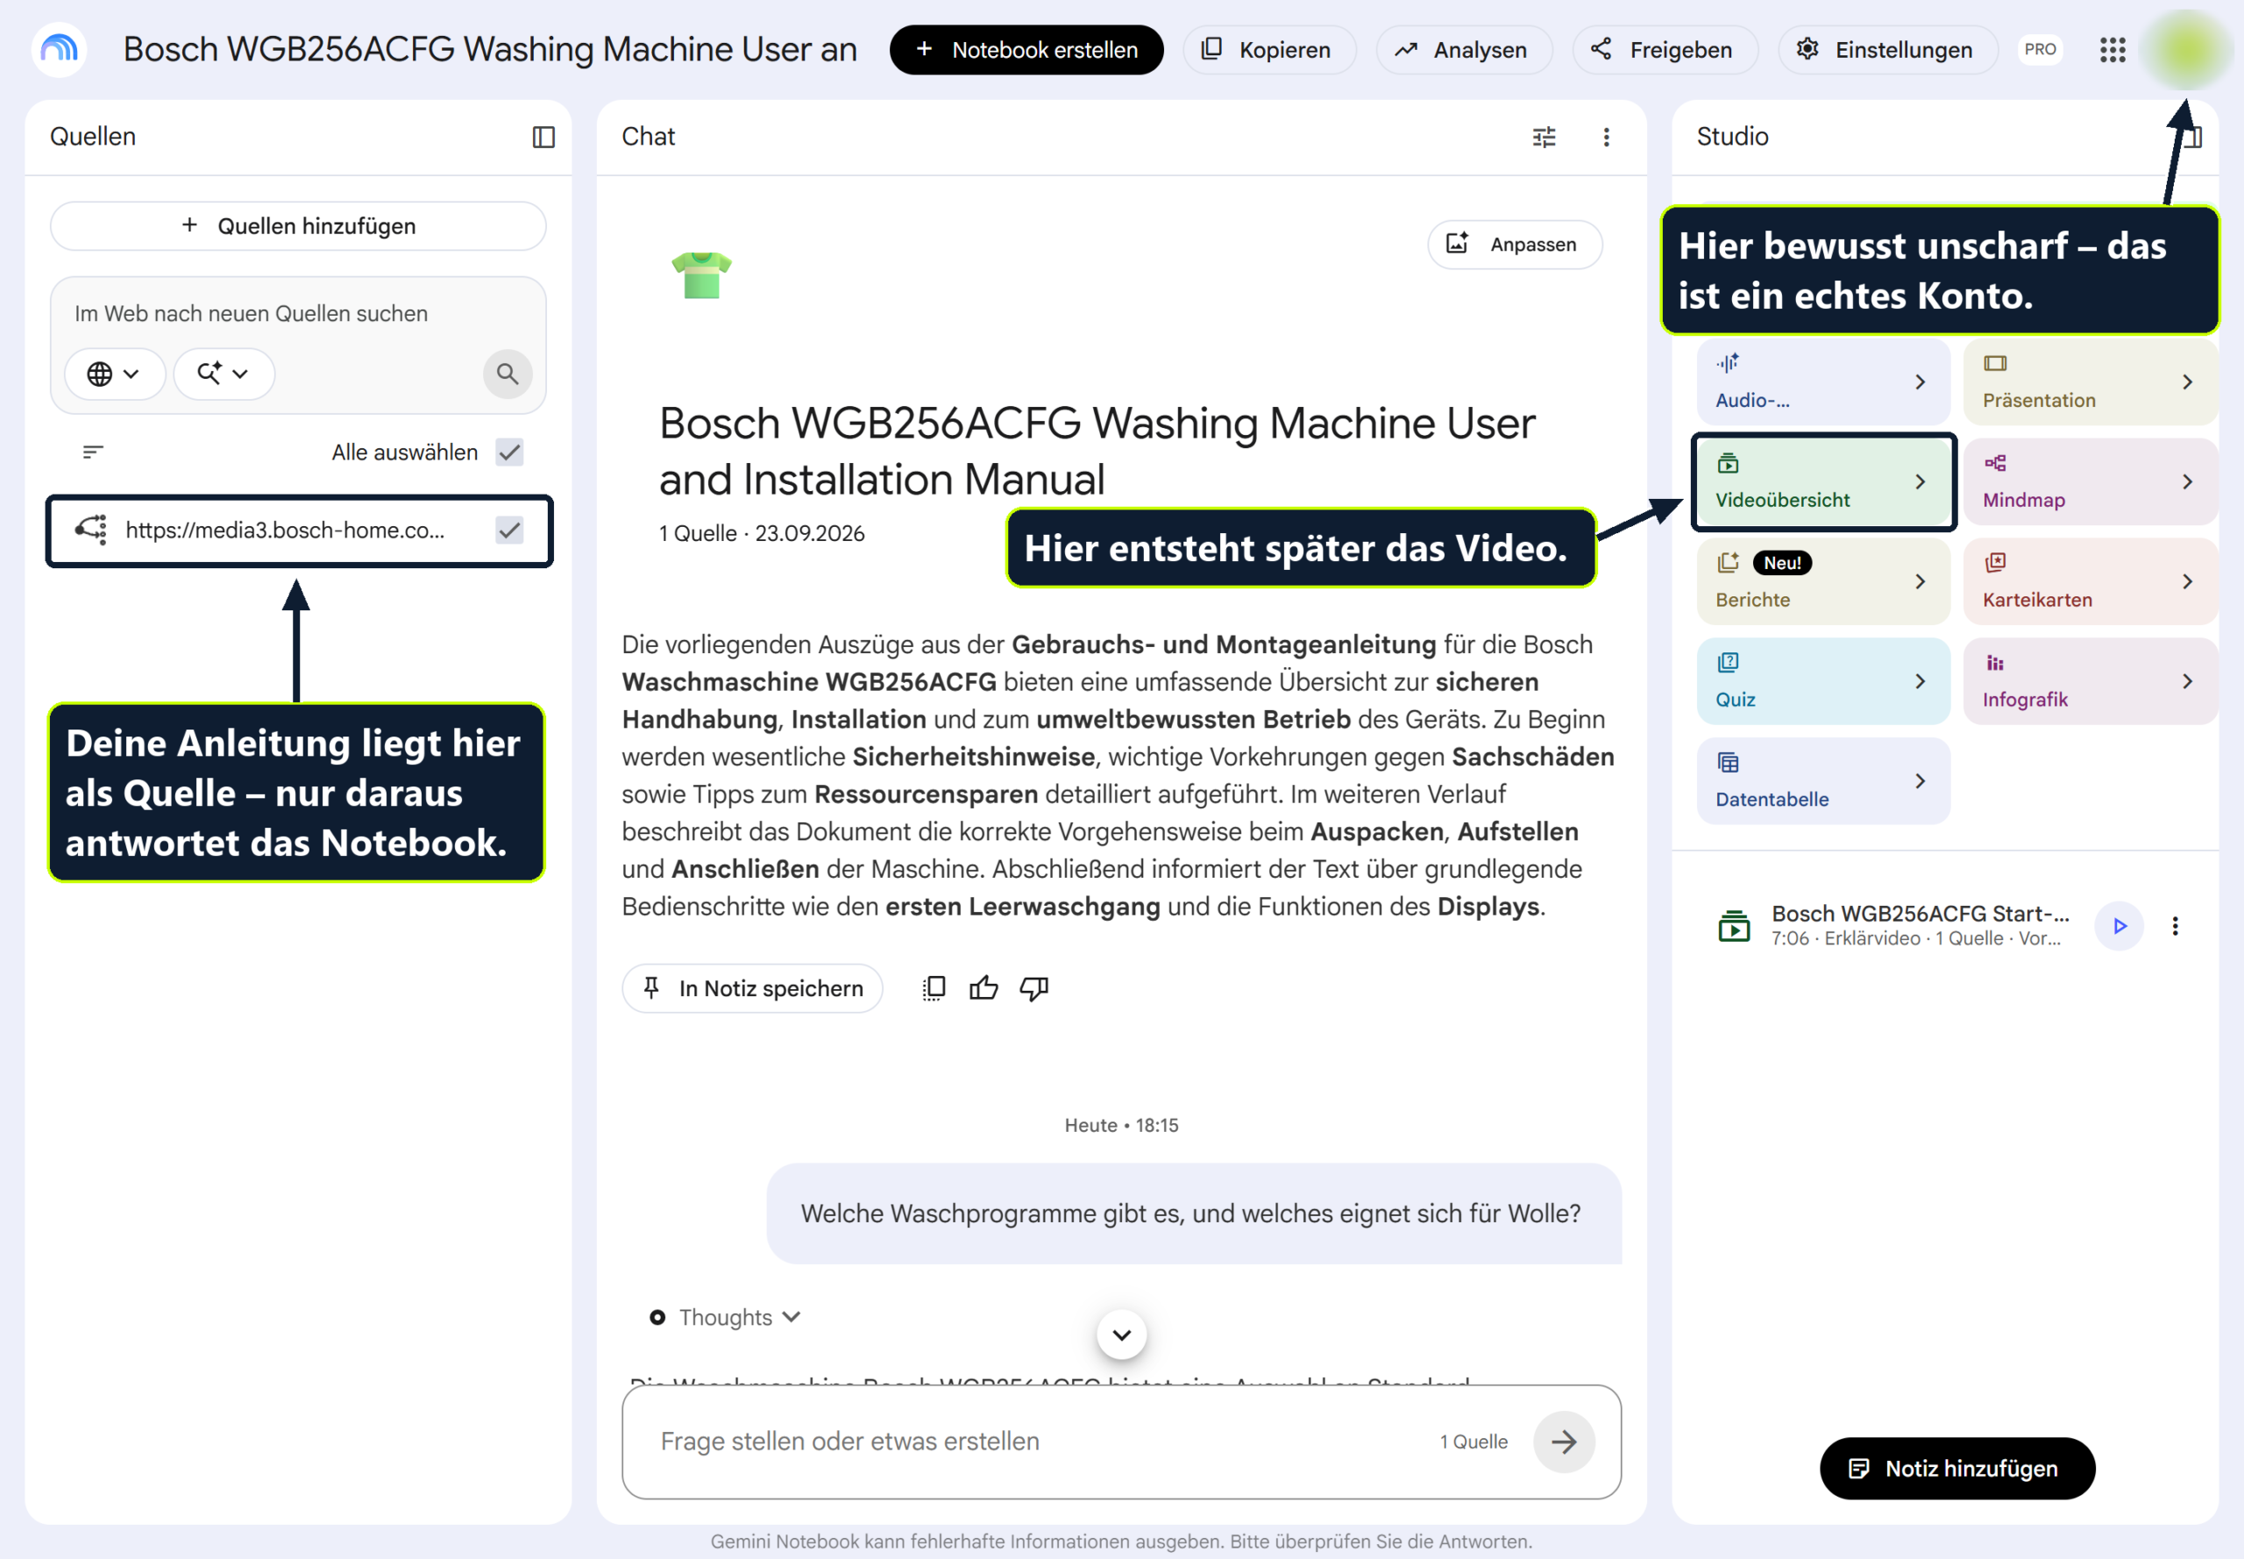Click the Bosch WGB256ACFG Start video title

1920,914
